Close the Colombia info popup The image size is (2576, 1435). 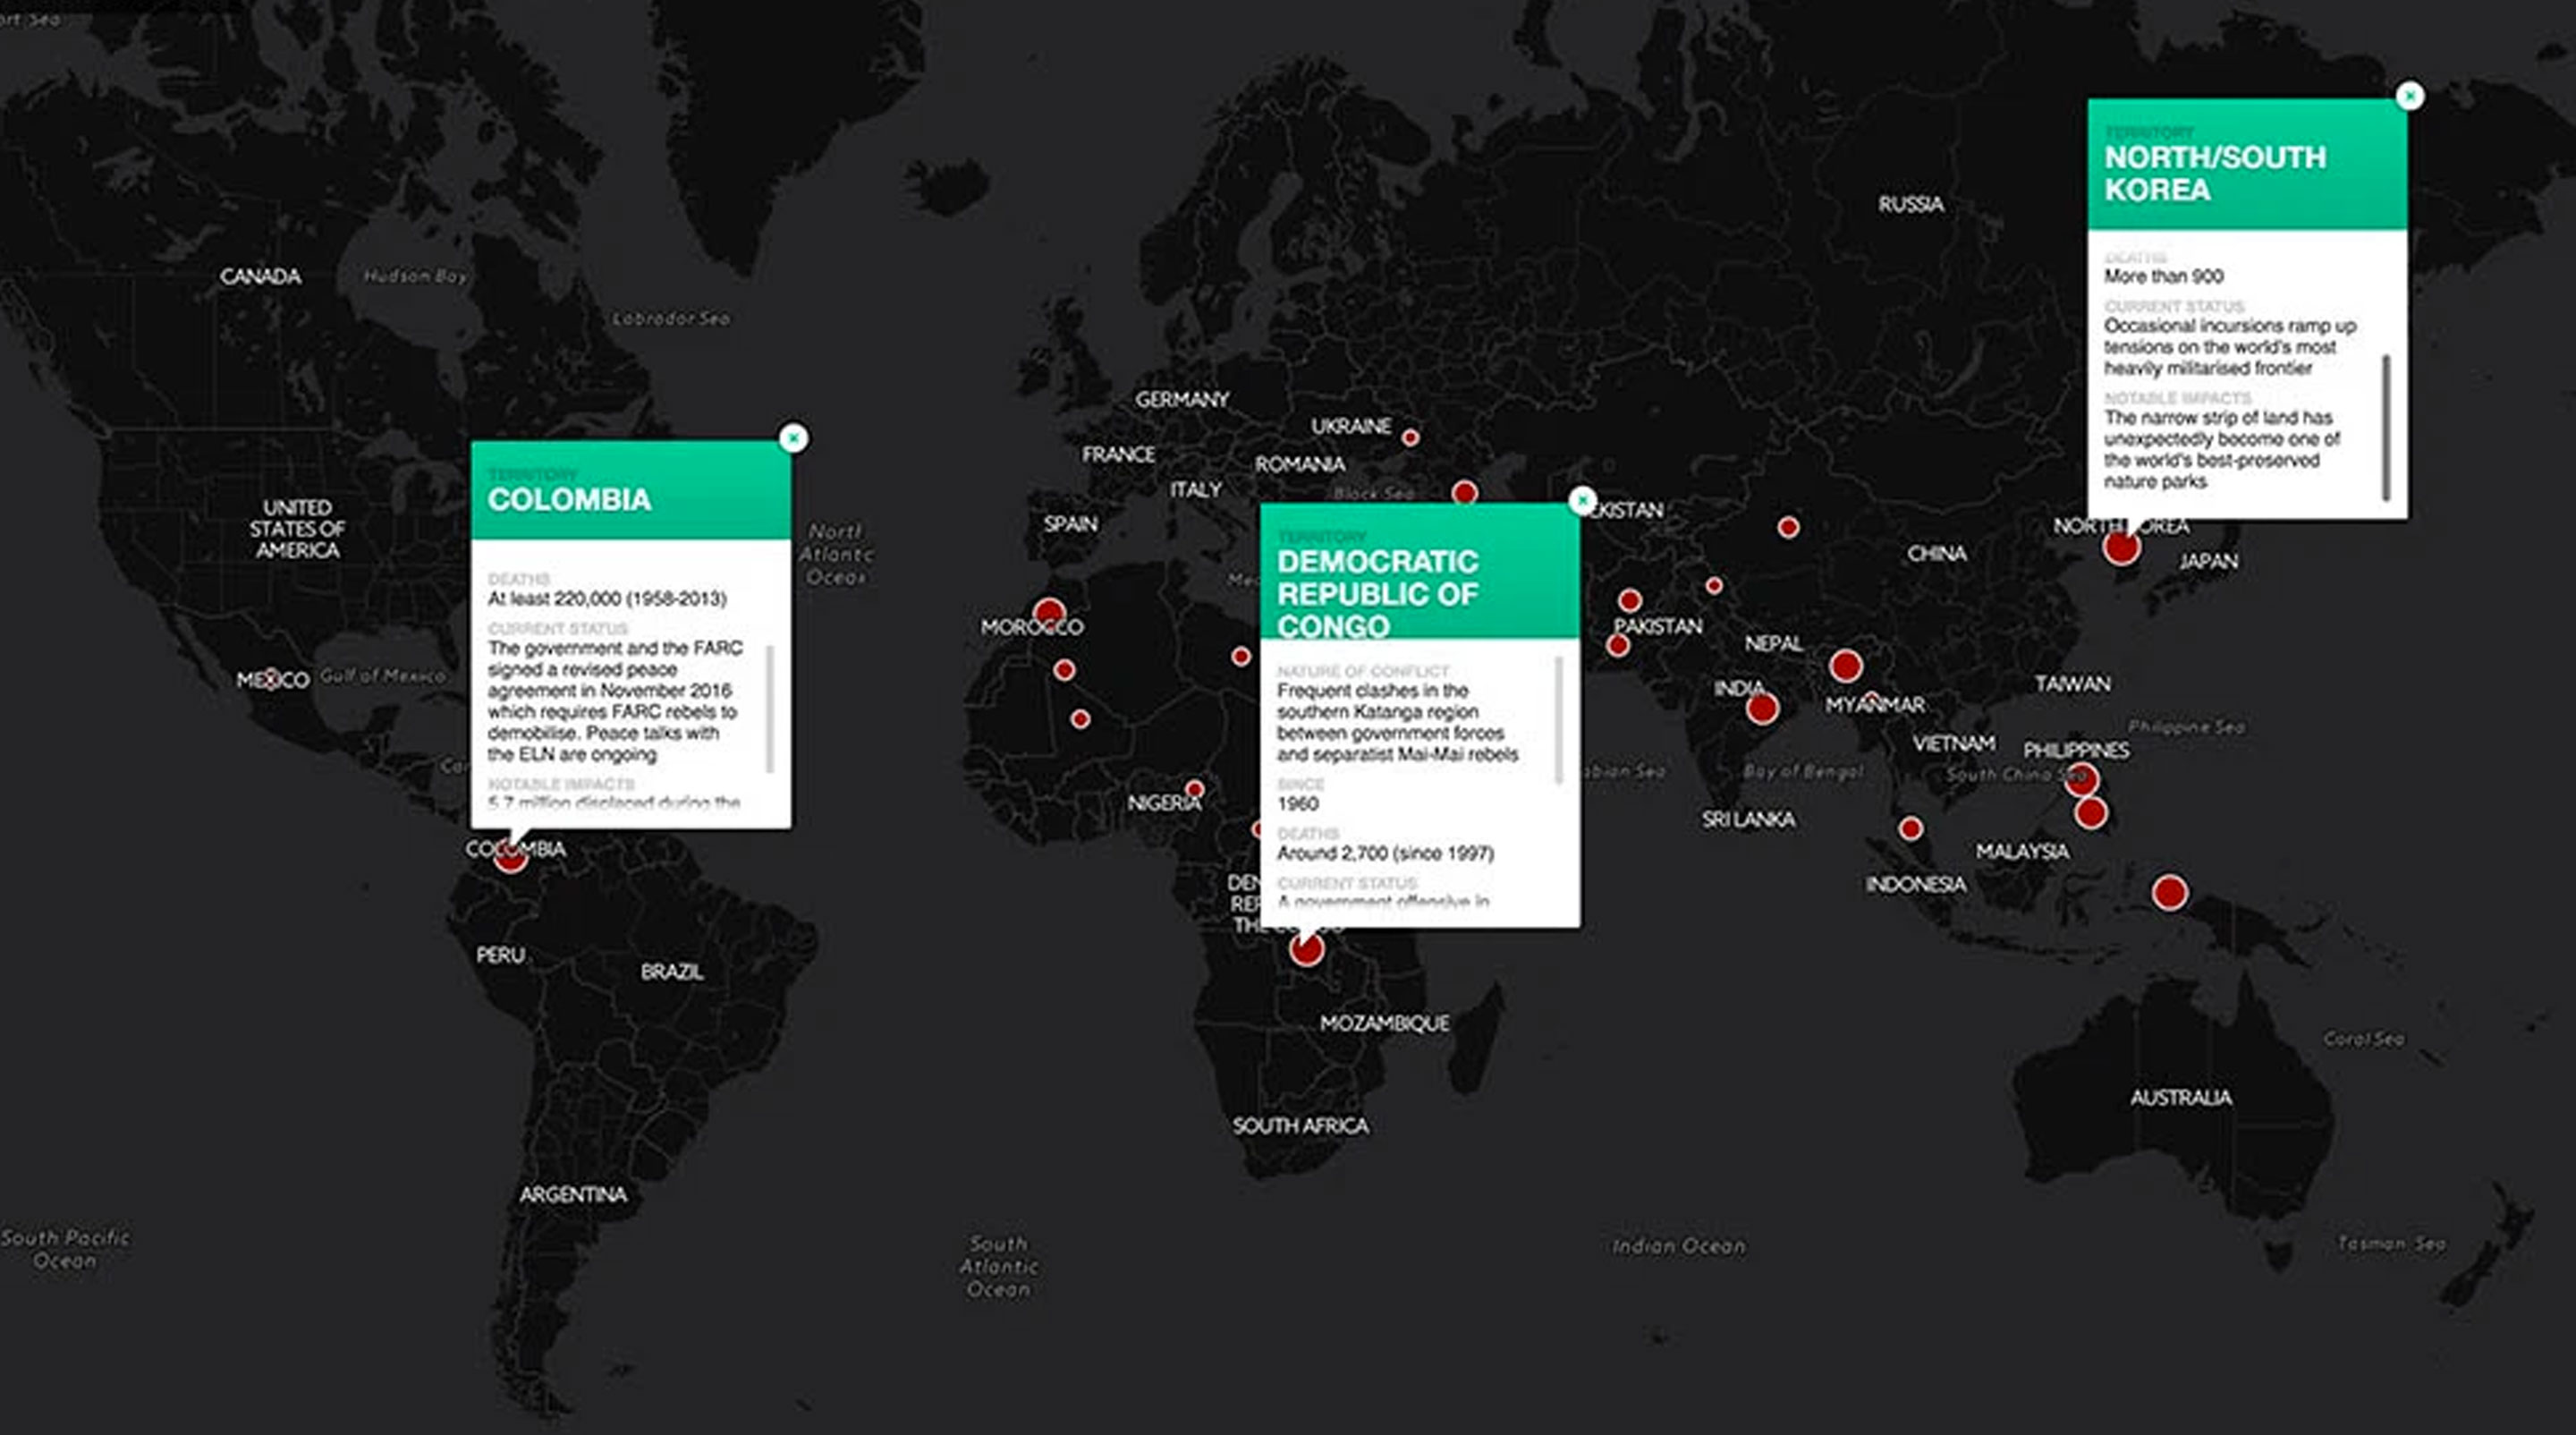coord(793,438)
